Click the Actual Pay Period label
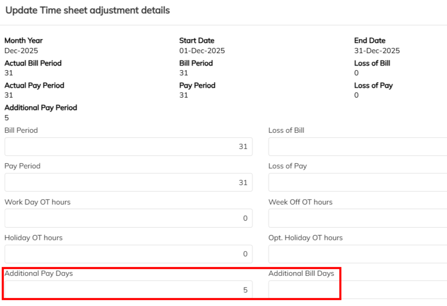Image resolution: width=447 pixels, height=306 pixels. (x=34, y=85)
